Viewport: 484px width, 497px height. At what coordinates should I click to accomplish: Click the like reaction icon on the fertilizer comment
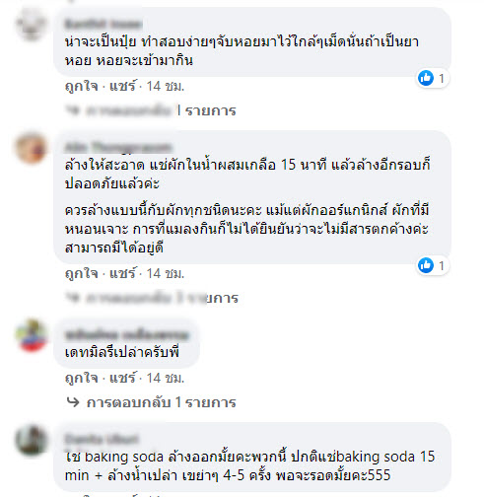(x=426, y=78)
